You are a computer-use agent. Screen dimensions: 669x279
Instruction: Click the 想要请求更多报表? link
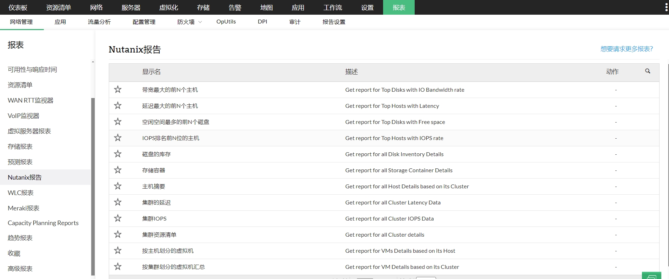point(627,49)
